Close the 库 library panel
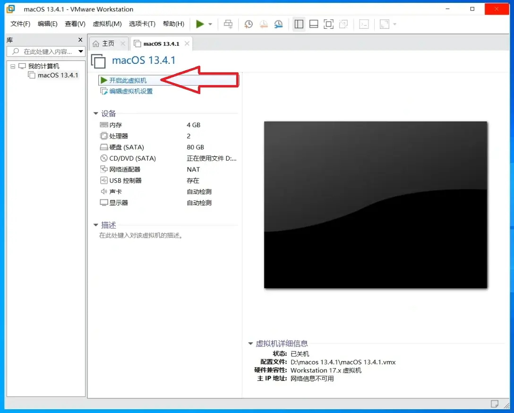The width and height of the screenshot is (514, 413). pyautogui.click(x=80, y=40)
